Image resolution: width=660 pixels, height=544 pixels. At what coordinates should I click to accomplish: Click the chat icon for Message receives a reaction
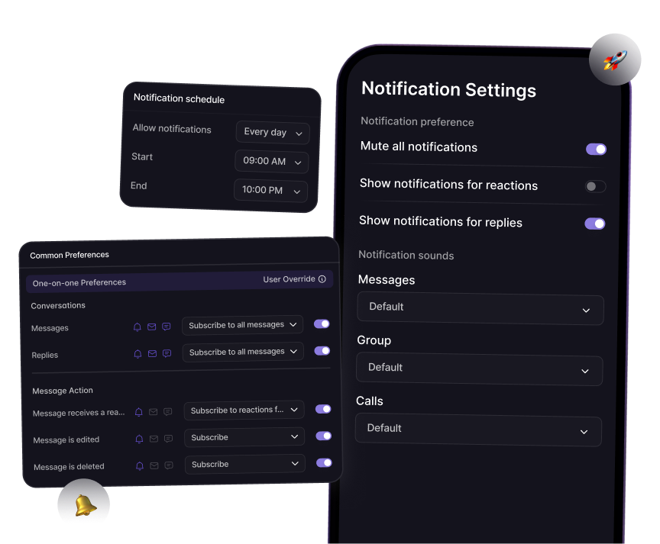click(x=168, y=412)
